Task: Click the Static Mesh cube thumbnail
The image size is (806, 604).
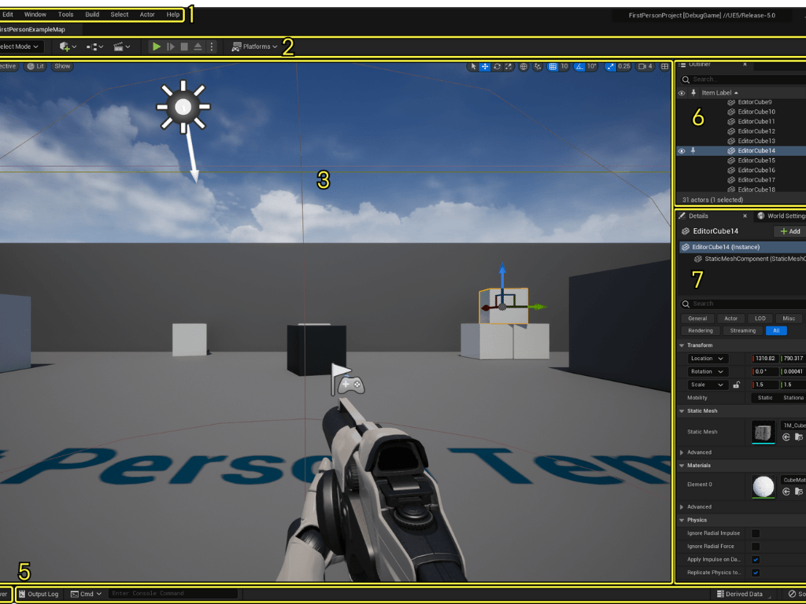Action: (763, 431)
